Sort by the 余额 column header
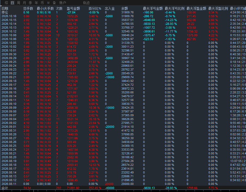Image resolution: width=246 pixels, height=192 pixels. tap(125, 8)
